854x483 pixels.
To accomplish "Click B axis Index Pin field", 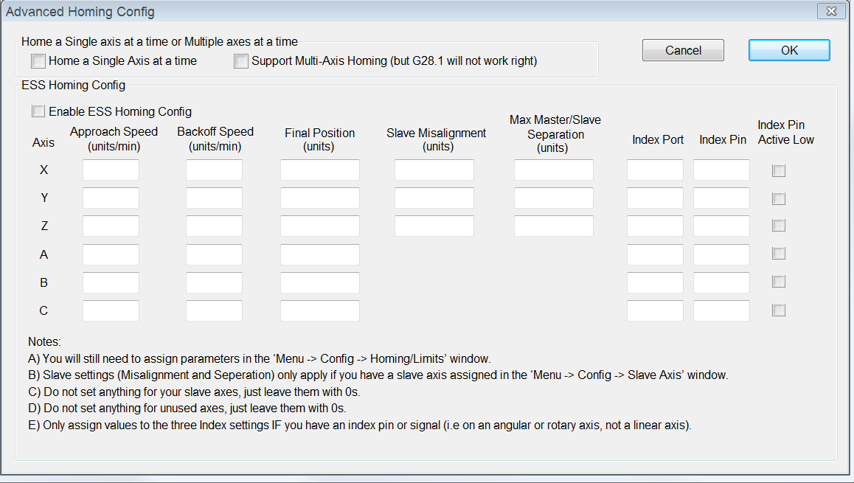I will [x=721, y=282].
